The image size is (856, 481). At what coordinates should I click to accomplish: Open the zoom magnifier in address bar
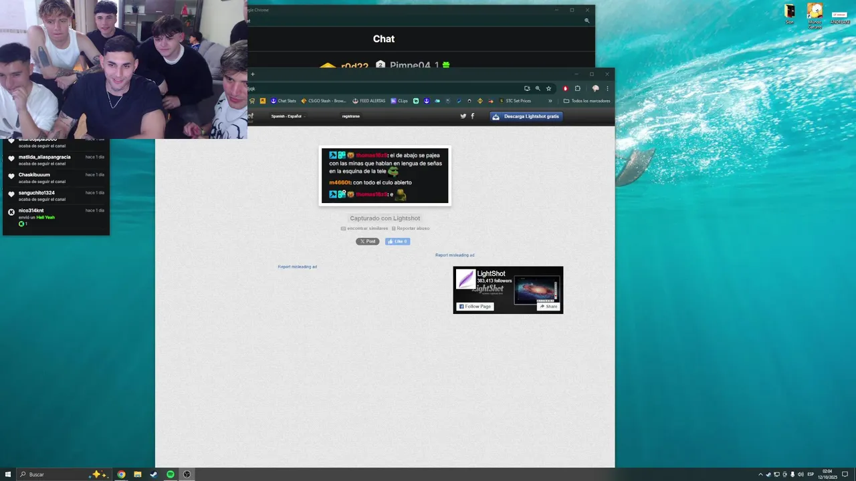coord(538,88)
